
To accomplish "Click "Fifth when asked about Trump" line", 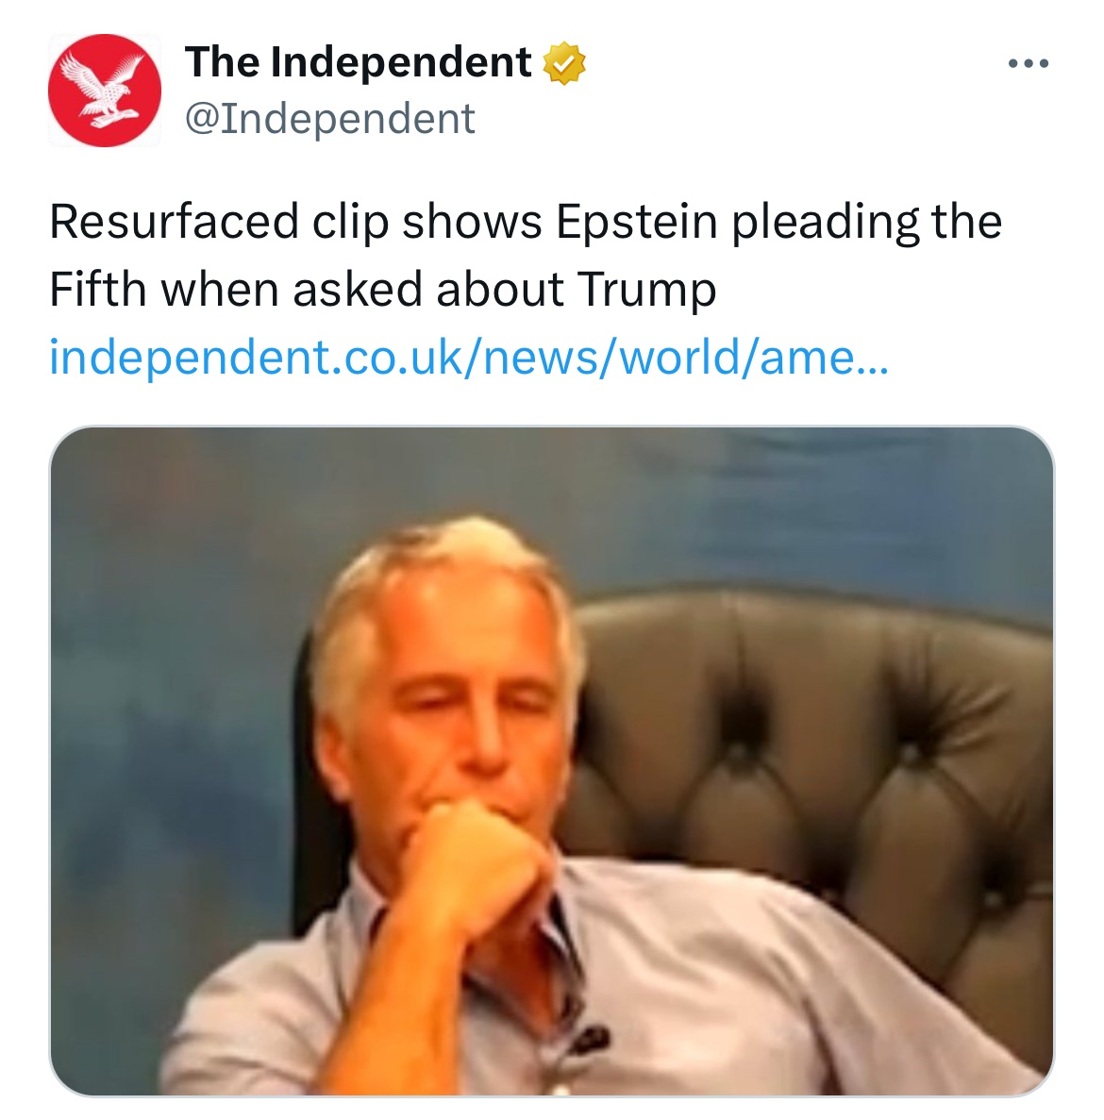I will 383,290.
